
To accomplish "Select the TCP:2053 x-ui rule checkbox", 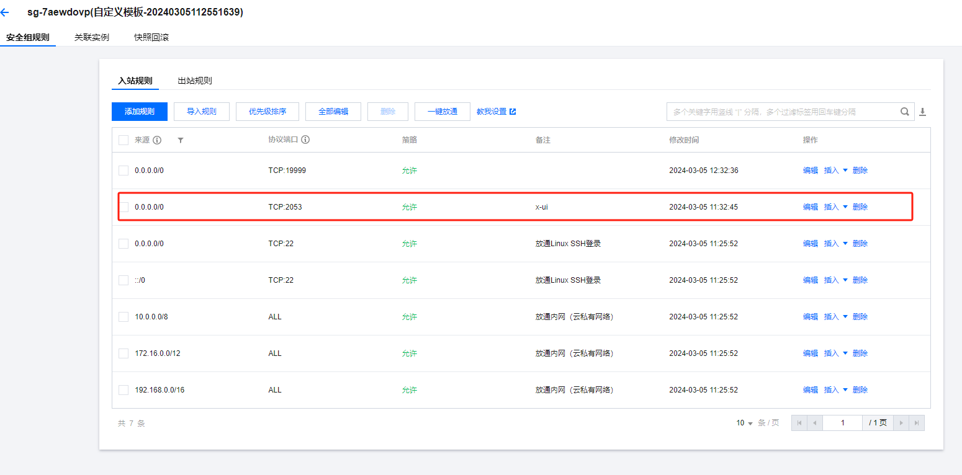I will click(x=124, y=207).
